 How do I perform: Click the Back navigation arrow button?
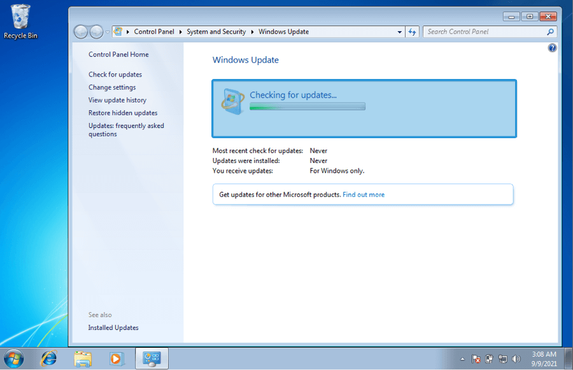[x=81, y=32]
